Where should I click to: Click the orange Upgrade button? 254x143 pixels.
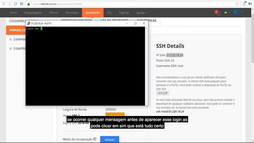click(115, 114)
